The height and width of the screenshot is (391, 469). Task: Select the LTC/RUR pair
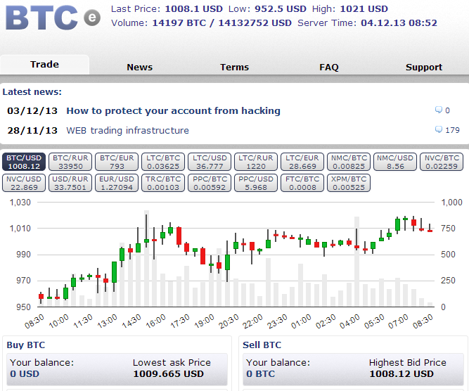(x=256, y=162)
